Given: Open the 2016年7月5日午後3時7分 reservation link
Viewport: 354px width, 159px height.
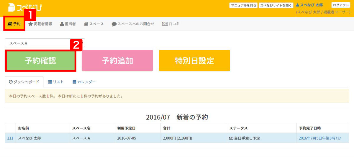Looking at the screenshot, I should (320, 138).
